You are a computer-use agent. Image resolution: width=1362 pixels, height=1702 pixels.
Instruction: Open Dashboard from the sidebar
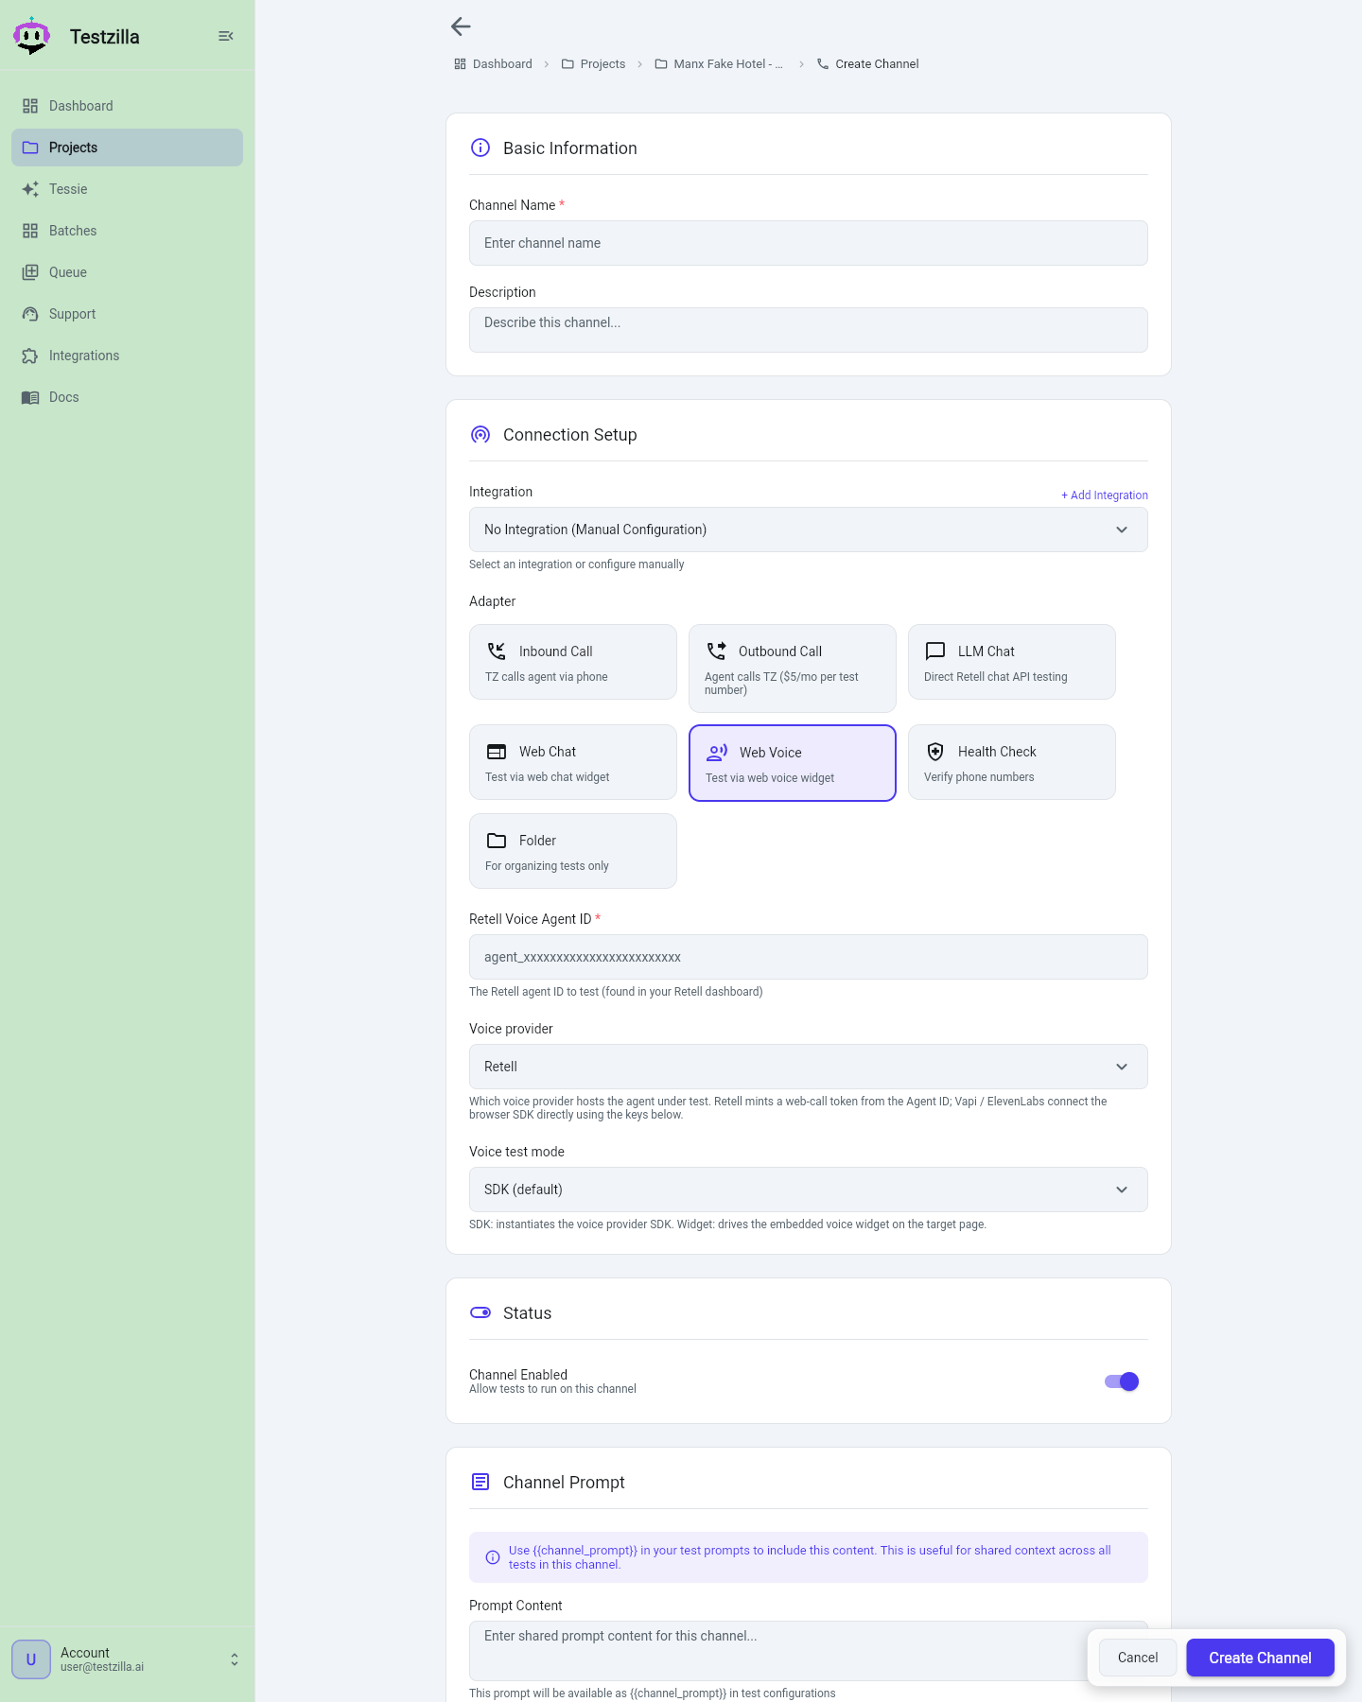(x=127, y=106)
